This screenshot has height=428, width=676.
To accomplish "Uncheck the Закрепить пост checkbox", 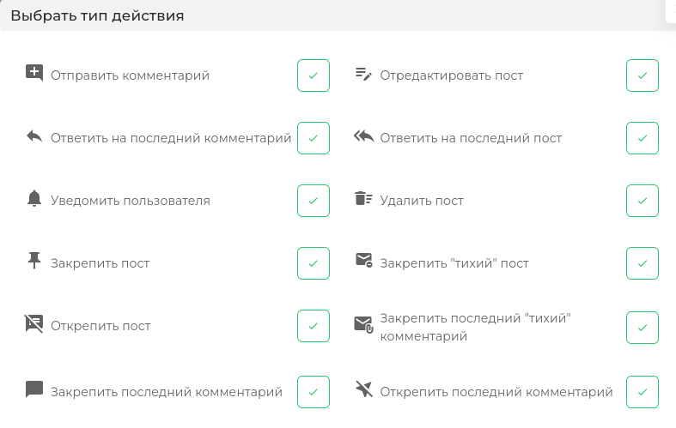I will click(x=314, y=263).
